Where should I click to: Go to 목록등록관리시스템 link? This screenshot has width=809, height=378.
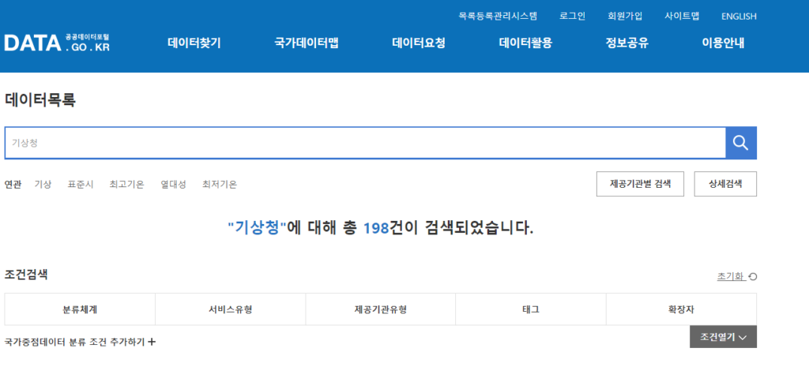pos(498,16)
